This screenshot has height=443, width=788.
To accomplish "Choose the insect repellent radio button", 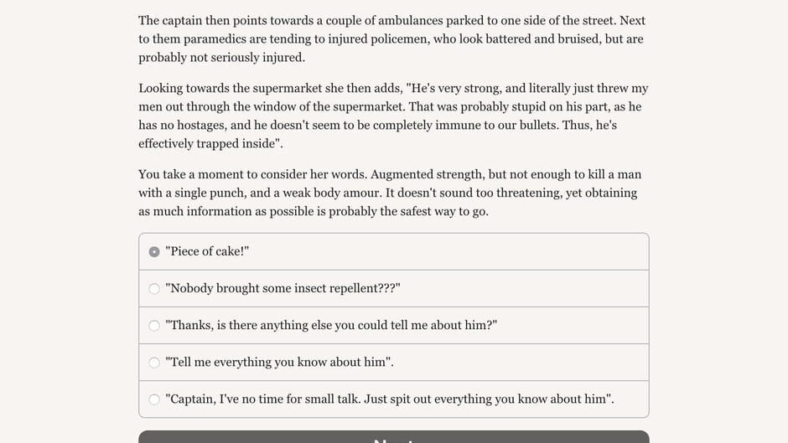I will (154, 289).
